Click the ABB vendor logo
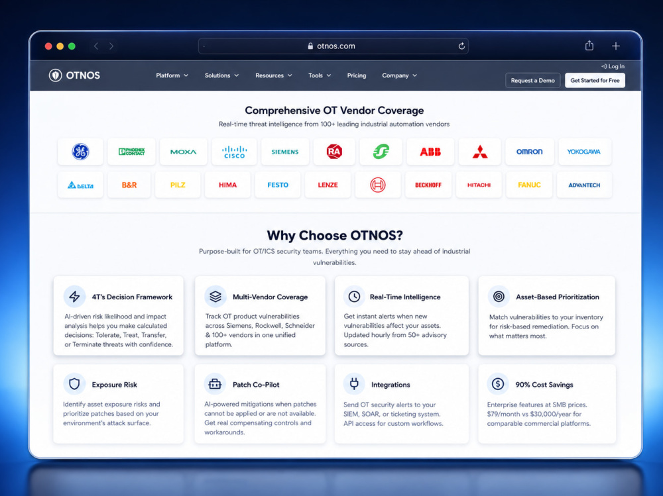Screen dimensions: 663x496 click(430, 152)
